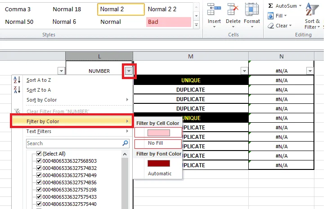Open Sort & Filter funnel icon
This screenshot has width=327, height=209.
point(312,9)
